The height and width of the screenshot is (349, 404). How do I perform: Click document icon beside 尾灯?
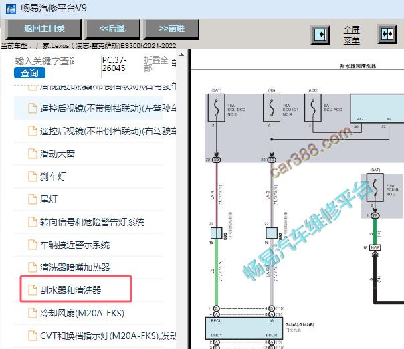[33, 199]
